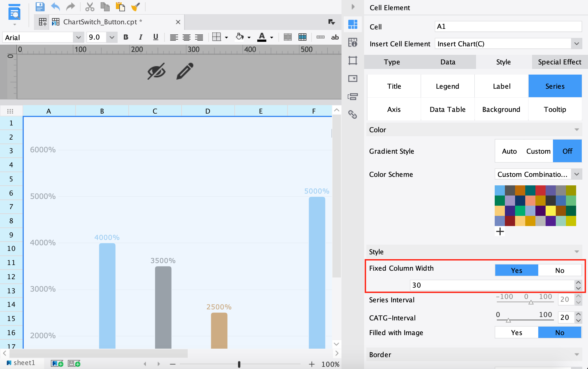The image size is (588, 369).
Task: Open the Data tab
Action: 448,62
